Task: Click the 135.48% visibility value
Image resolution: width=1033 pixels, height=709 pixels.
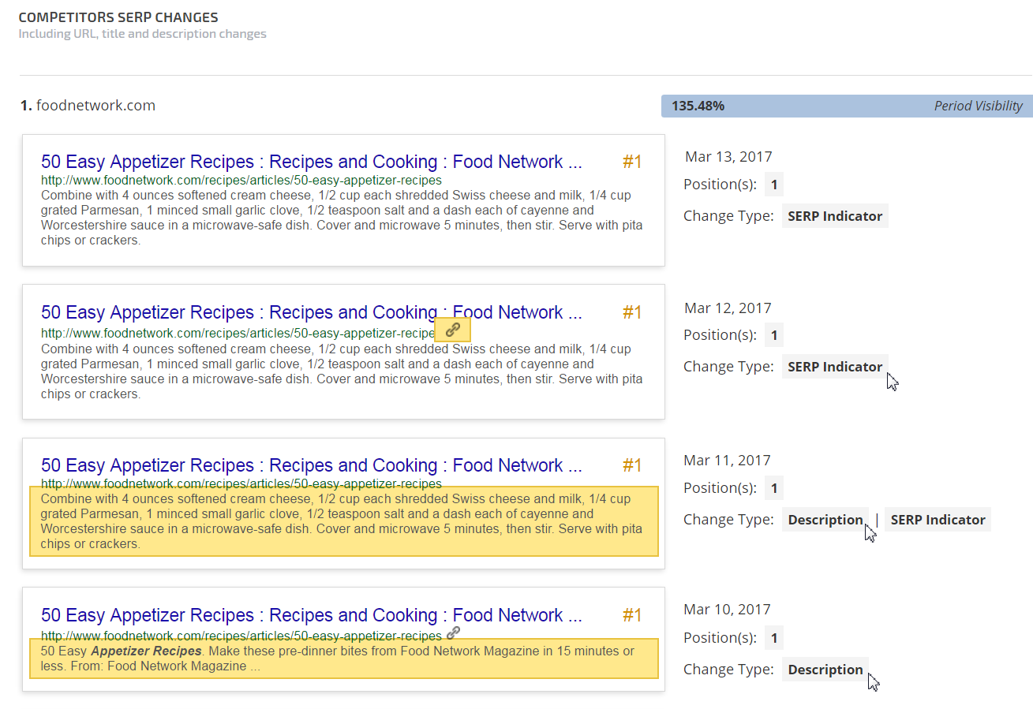Action: (698, 106)
